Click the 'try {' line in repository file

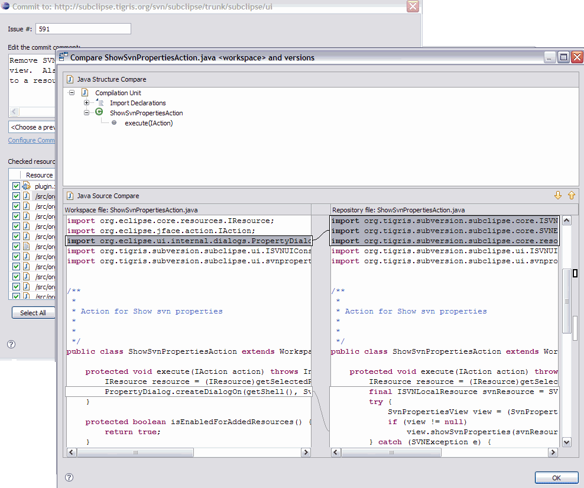[x=380, y=402]
